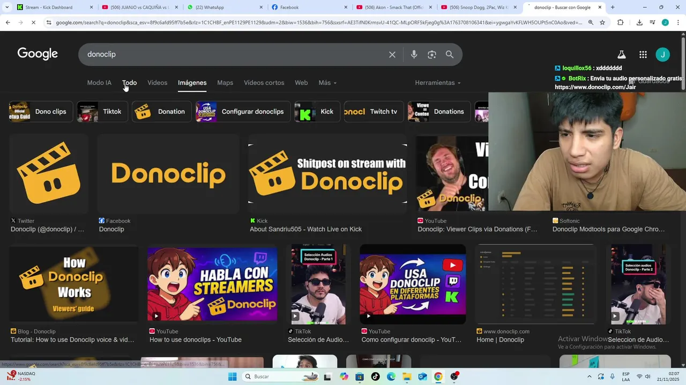Select the Twitch tv suggestion chip
686x385 pixels.
pos(374,112)
